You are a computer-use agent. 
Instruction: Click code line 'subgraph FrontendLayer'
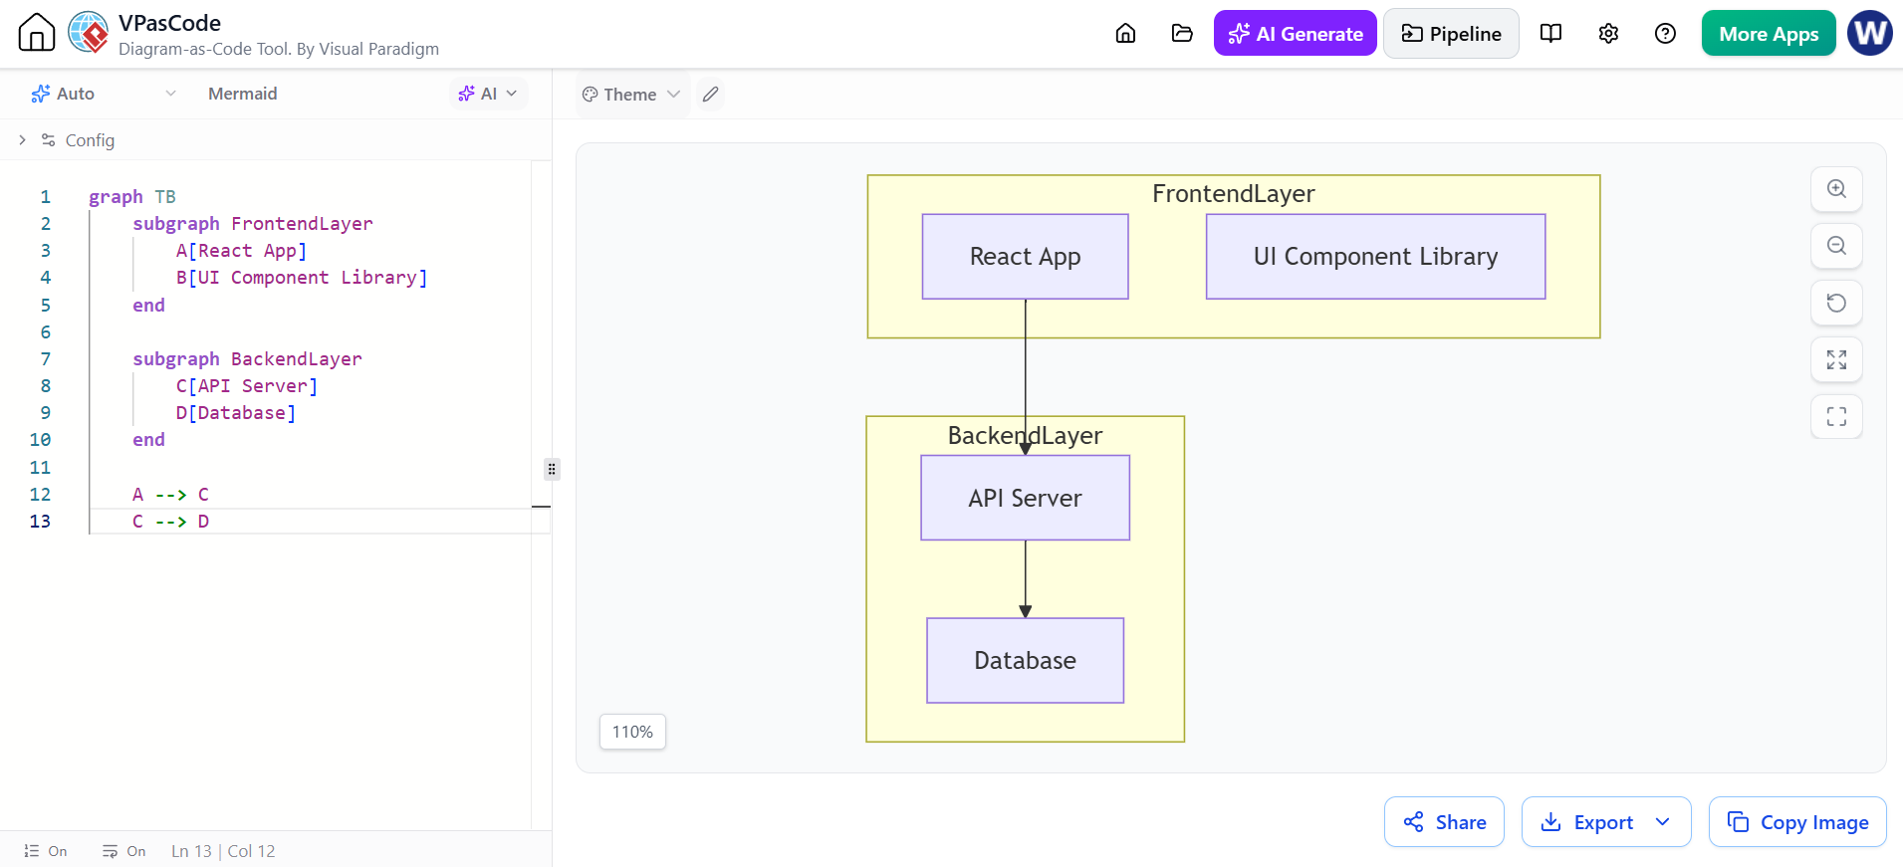253,224
